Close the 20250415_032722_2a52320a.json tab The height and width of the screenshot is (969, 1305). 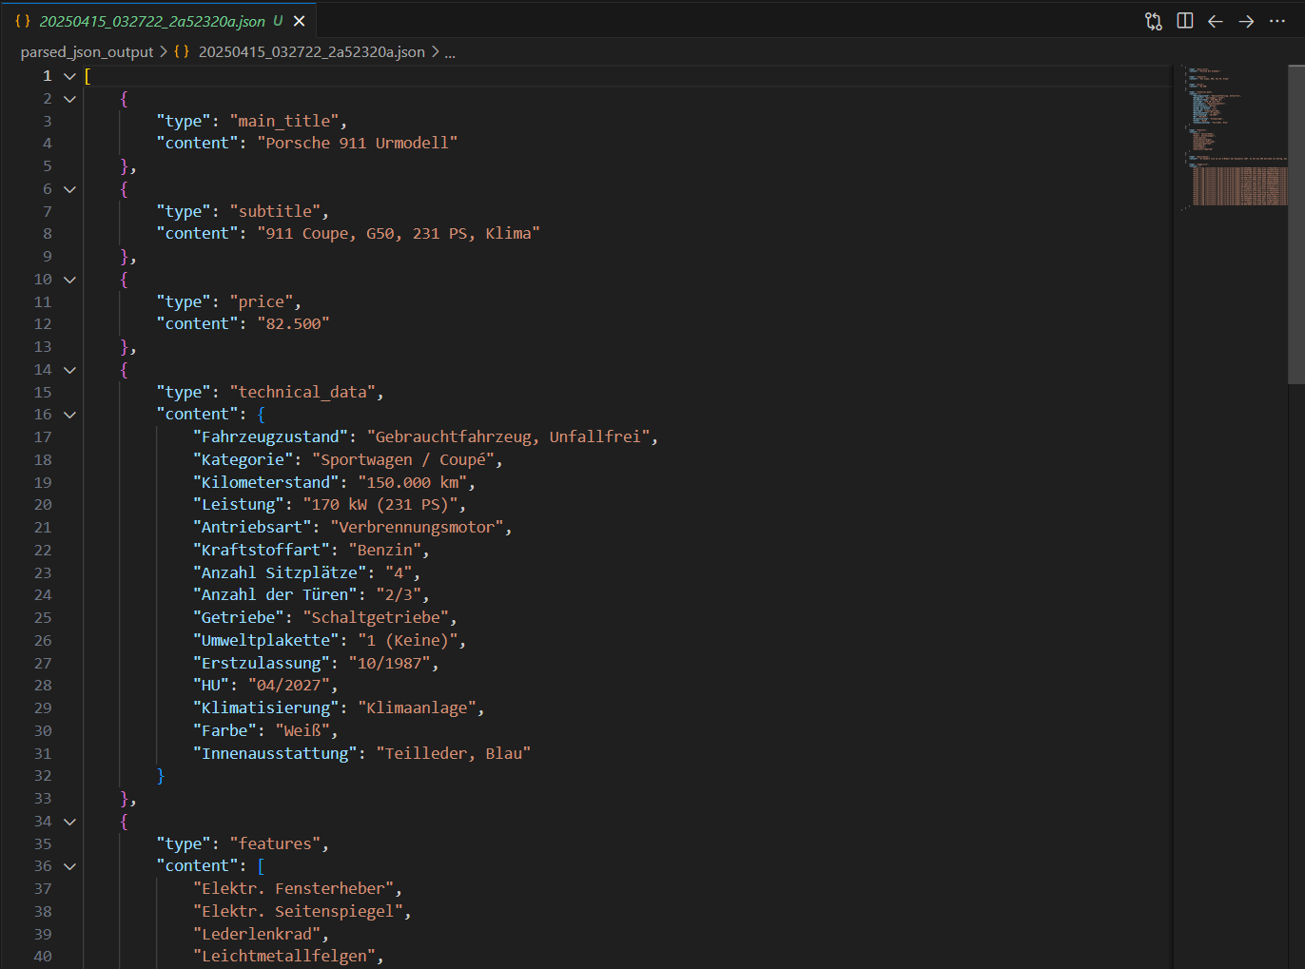299,20
